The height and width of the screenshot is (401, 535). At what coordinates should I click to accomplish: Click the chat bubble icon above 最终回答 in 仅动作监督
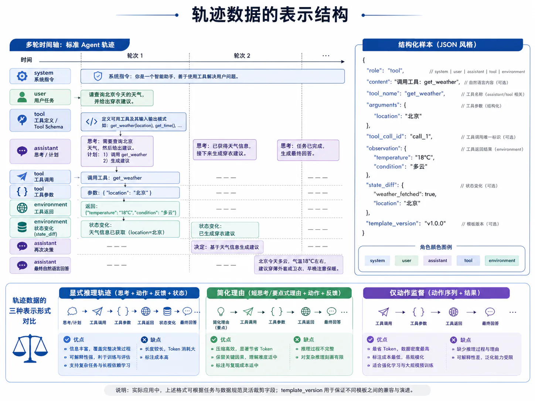(x=490, y=312)
